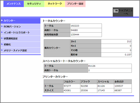The width and height of the screenshot is (140, 103).
Task: Open 状態通知設定 in the sidebar
Action: [21, 38]
